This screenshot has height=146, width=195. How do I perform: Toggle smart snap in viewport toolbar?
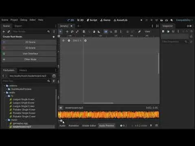point(106,32)
